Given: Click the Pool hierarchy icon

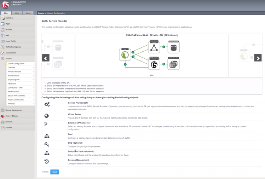Looking at the screenshot, I should click(x=47, y=136).
